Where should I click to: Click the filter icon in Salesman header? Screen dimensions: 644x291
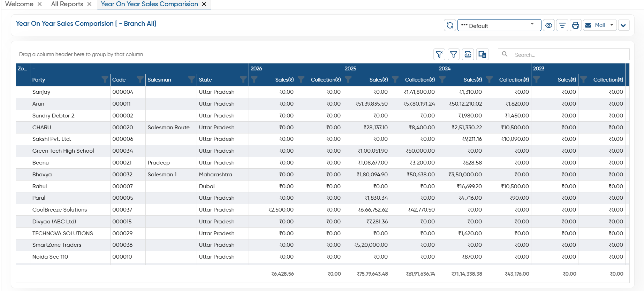pyautogui.click(x=191, y=79)
